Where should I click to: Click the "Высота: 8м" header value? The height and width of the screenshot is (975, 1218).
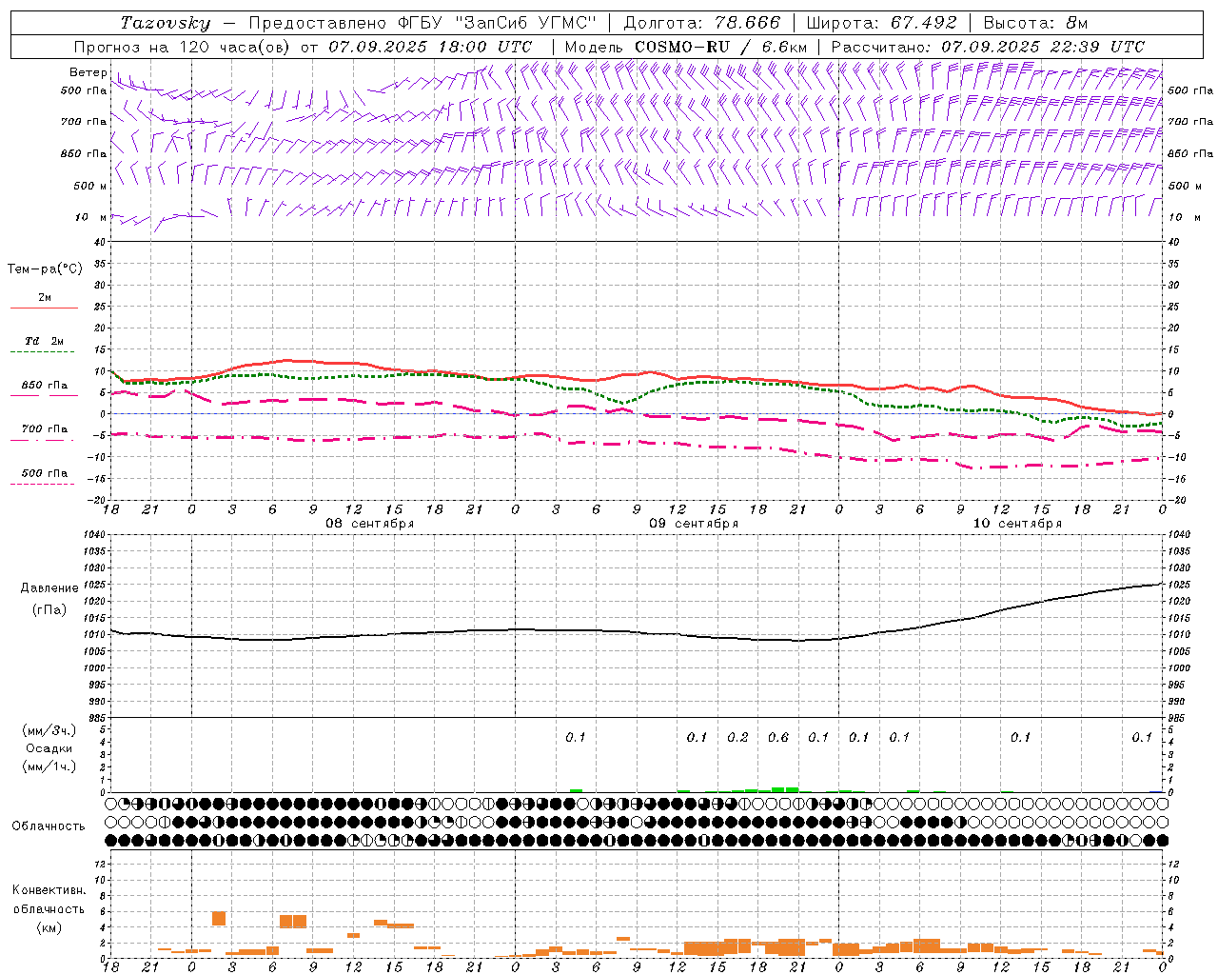click(1035, 23)
